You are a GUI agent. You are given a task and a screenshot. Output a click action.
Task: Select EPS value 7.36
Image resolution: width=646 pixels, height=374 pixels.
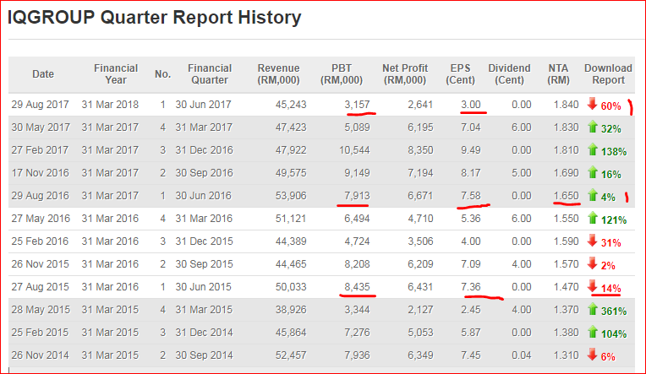pyautogui.click(x=471, y=287)
